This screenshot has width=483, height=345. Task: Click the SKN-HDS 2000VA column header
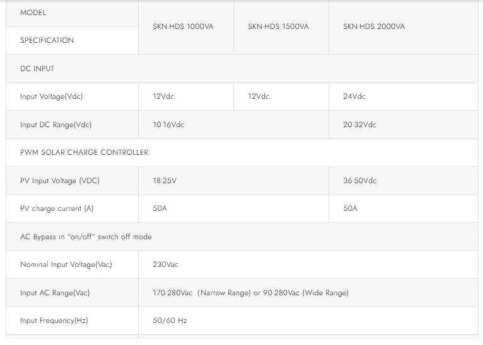[374, 26]
